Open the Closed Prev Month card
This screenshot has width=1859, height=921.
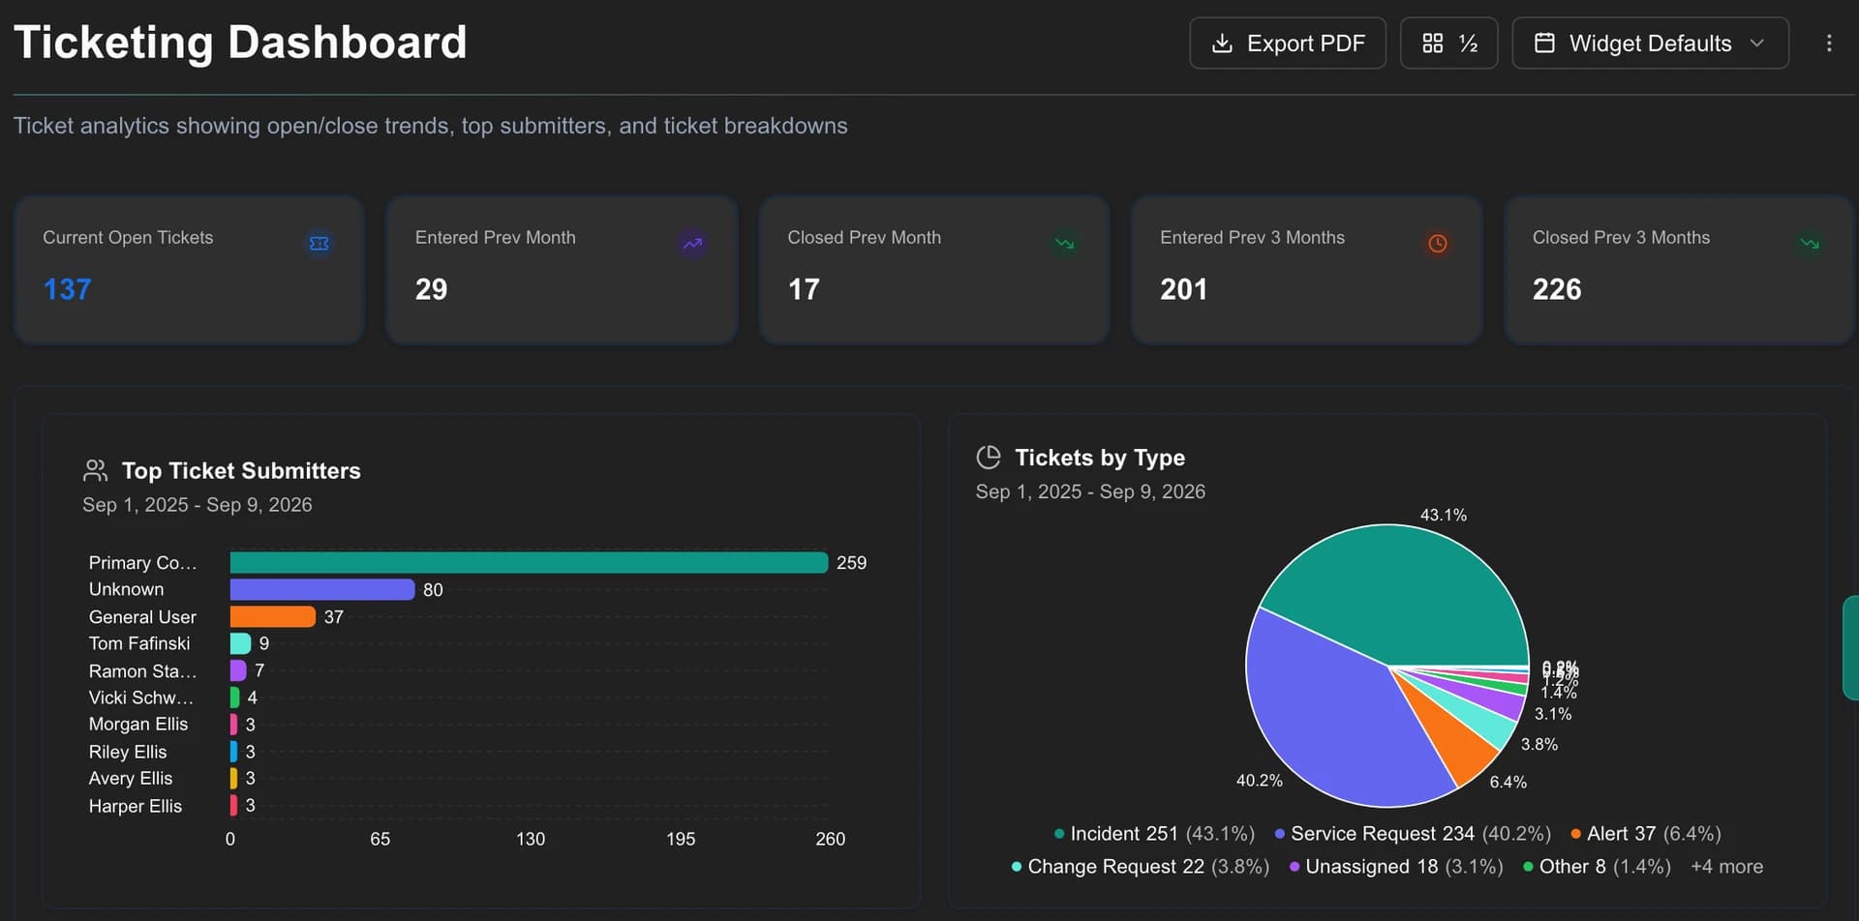pos(934,270)
